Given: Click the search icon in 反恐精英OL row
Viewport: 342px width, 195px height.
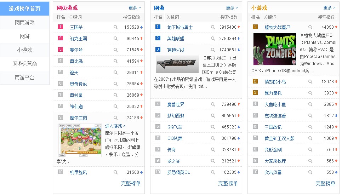Looking at the screenshot, I should [213, 172].
